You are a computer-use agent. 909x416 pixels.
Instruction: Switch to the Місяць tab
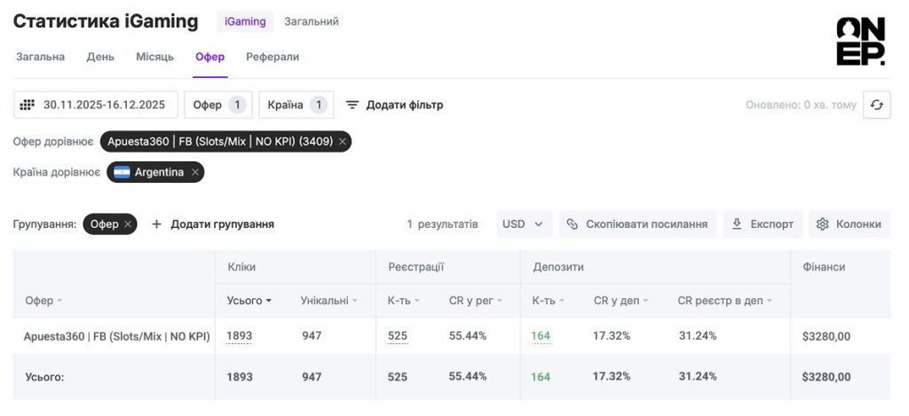click(x=154, y=57)
